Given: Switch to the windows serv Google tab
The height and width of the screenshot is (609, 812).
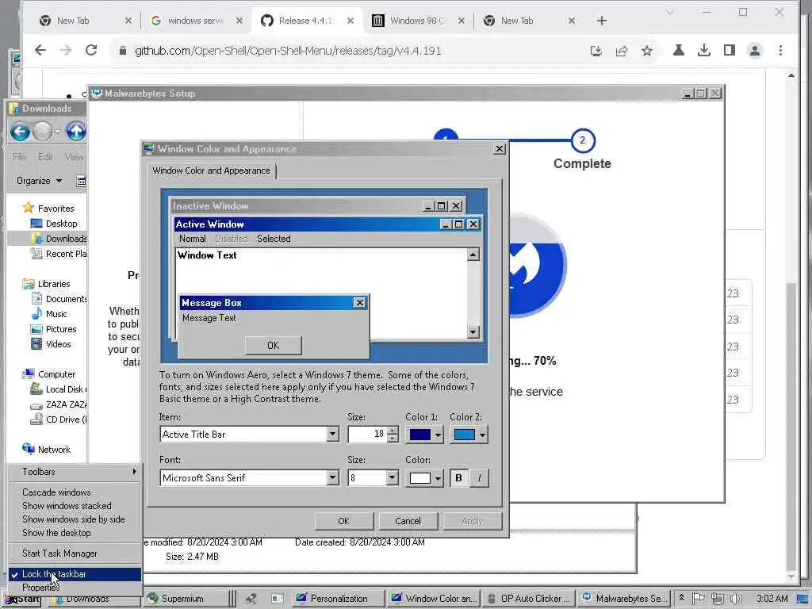Looking at the screenshot, I should (196, 21).
